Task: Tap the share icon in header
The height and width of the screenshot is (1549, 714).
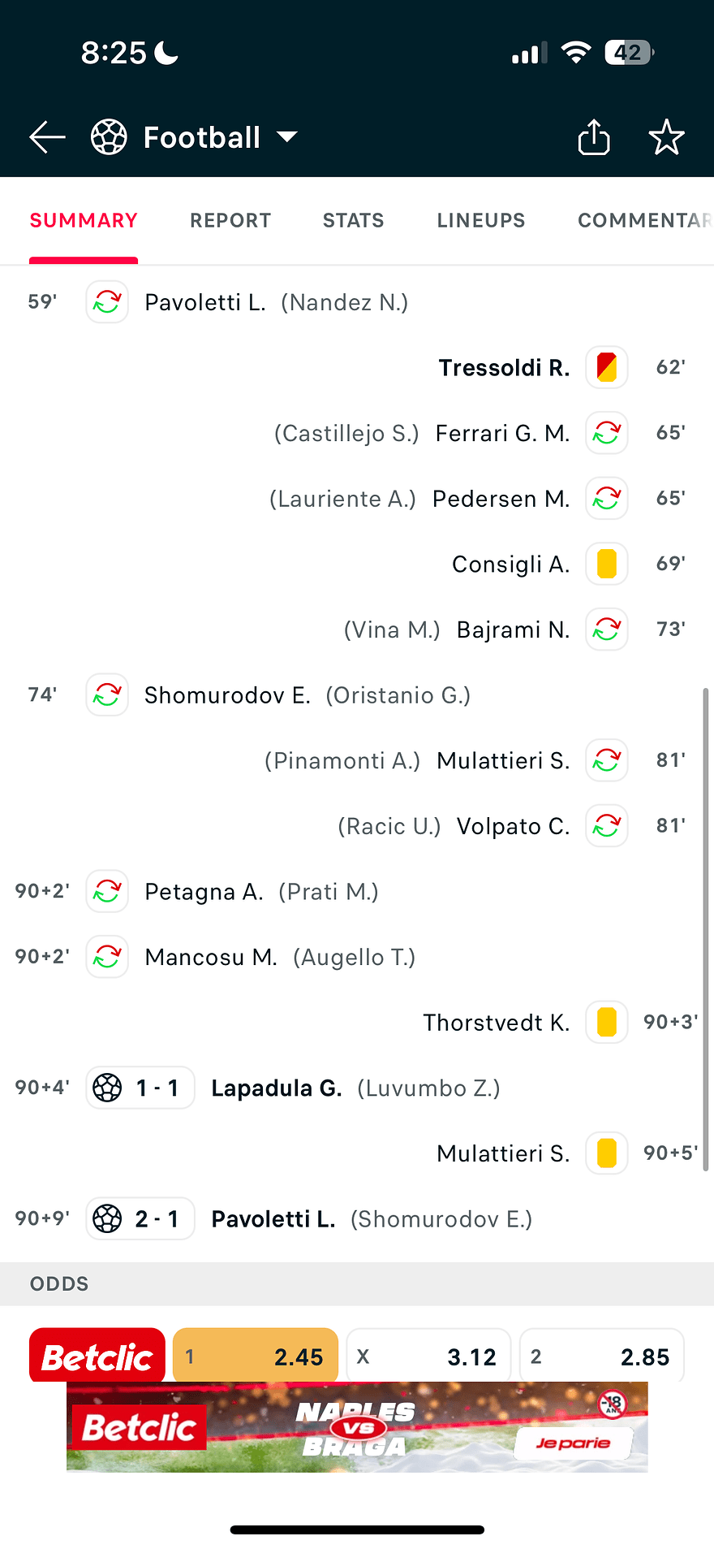Action: coord(594,136)
